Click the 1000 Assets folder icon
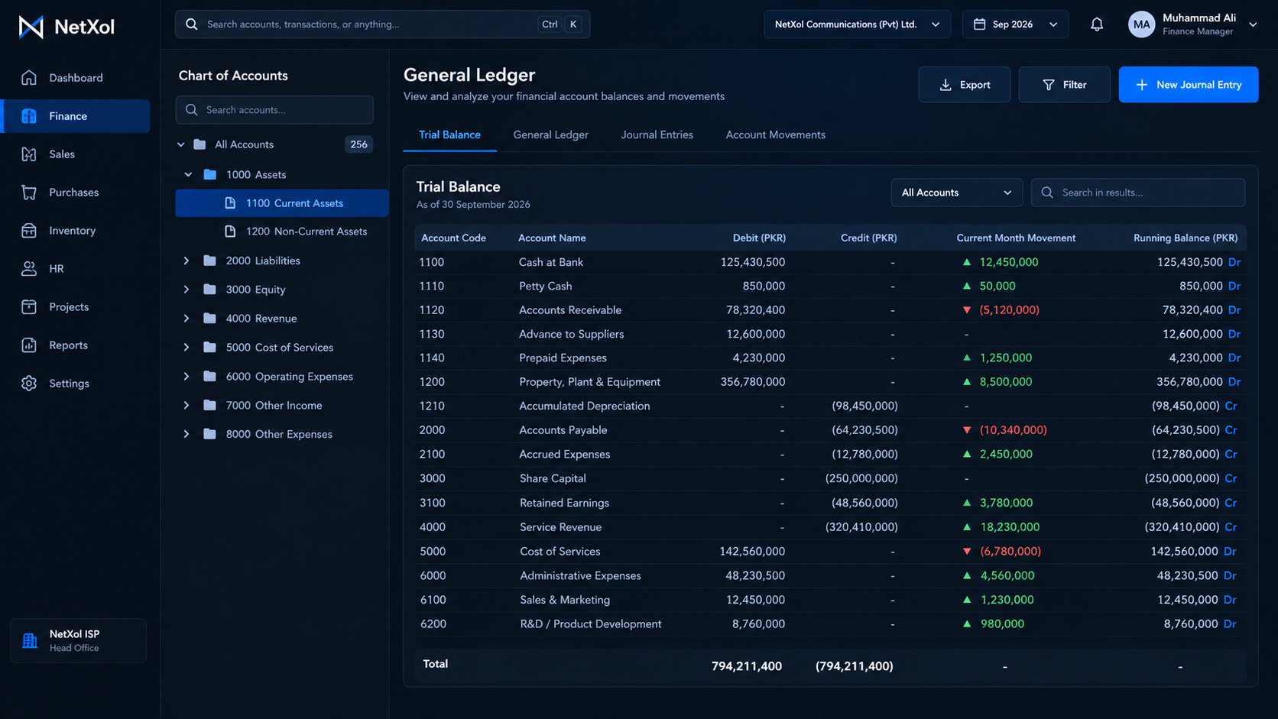Screen dimensions: 1278x719 [209, 175]
